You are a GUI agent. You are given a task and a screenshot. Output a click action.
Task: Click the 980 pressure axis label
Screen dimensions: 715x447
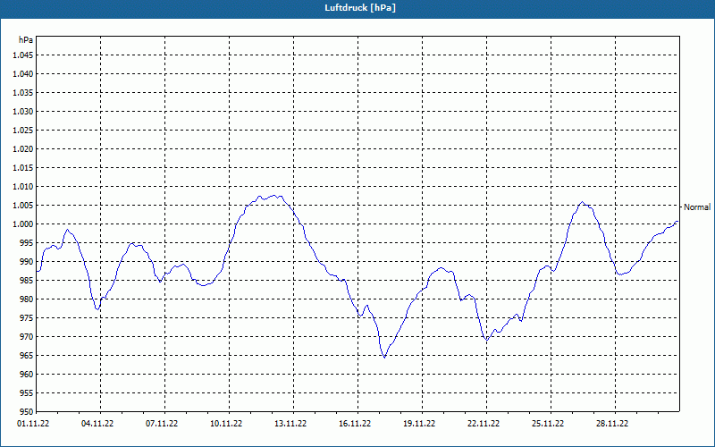click(x=27, y=299)
